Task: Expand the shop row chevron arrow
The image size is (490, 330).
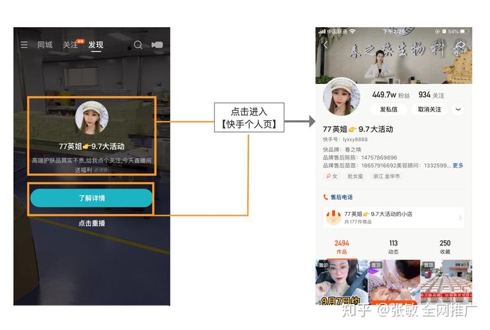Action: coord(460,218)
